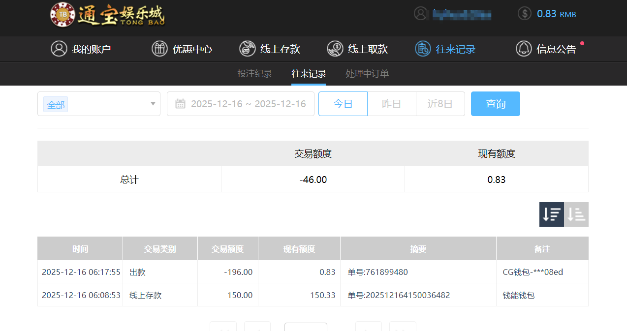The image size is (627, 331).
Task: Select the 线上存款 deposit coin icon
Action: (x=247, y=49)
